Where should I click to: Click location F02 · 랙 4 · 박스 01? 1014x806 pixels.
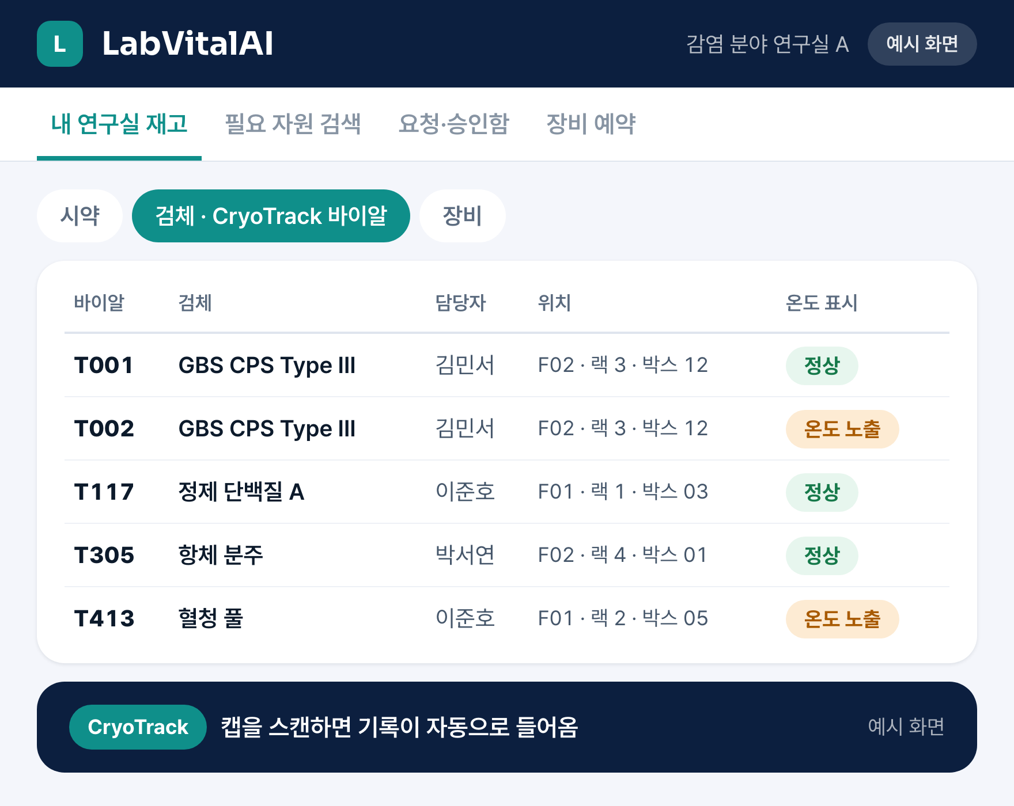(x=623, y=555)
